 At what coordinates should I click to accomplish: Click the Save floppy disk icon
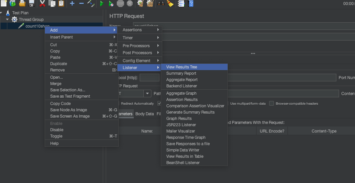click(32, 3)
